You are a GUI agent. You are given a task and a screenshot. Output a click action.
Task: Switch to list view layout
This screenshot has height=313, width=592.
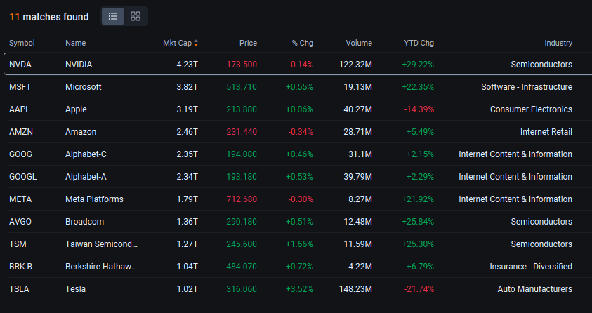pyautogui.click(x=113, y=16)
